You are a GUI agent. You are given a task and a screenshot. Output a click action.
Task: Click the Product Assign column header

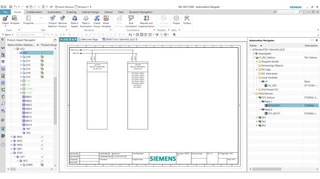click(48, 45)
